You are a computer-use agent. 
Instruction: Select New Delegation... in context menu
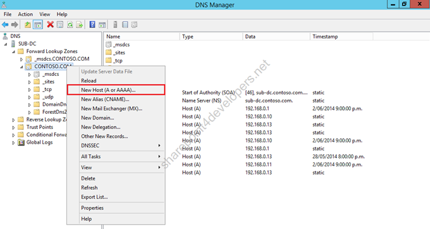click(116, 127)
